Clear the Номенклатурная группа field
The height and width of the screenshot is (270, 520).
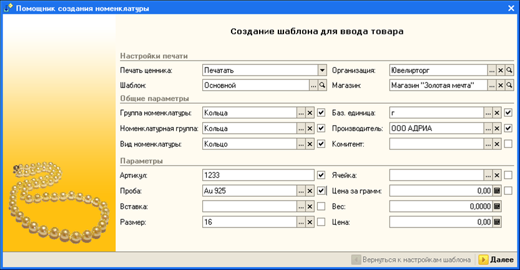tap(310, 129)
